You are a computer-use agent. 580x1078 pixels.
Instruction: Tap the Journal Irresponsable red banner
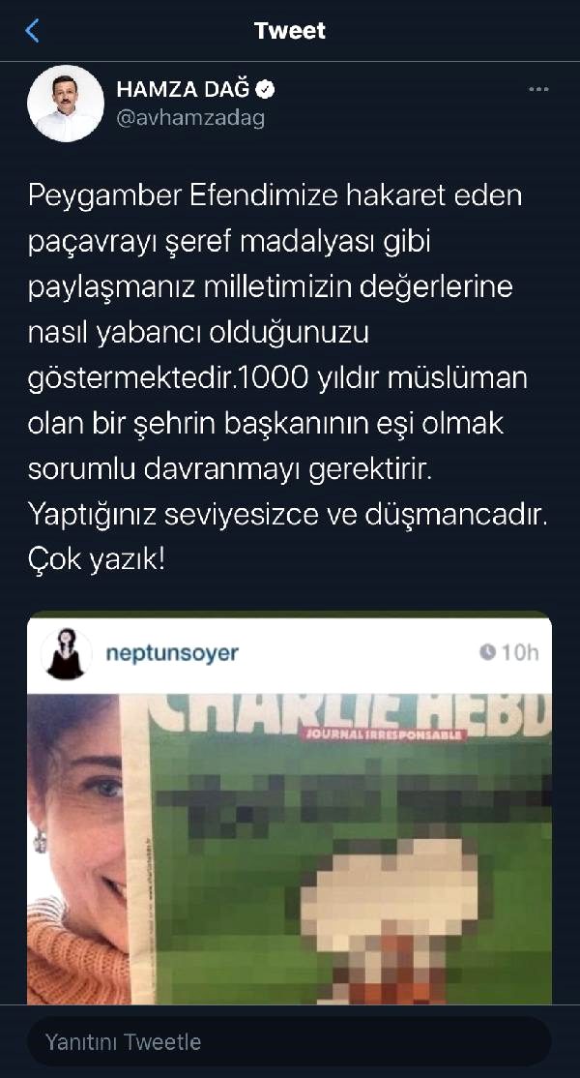383,734
